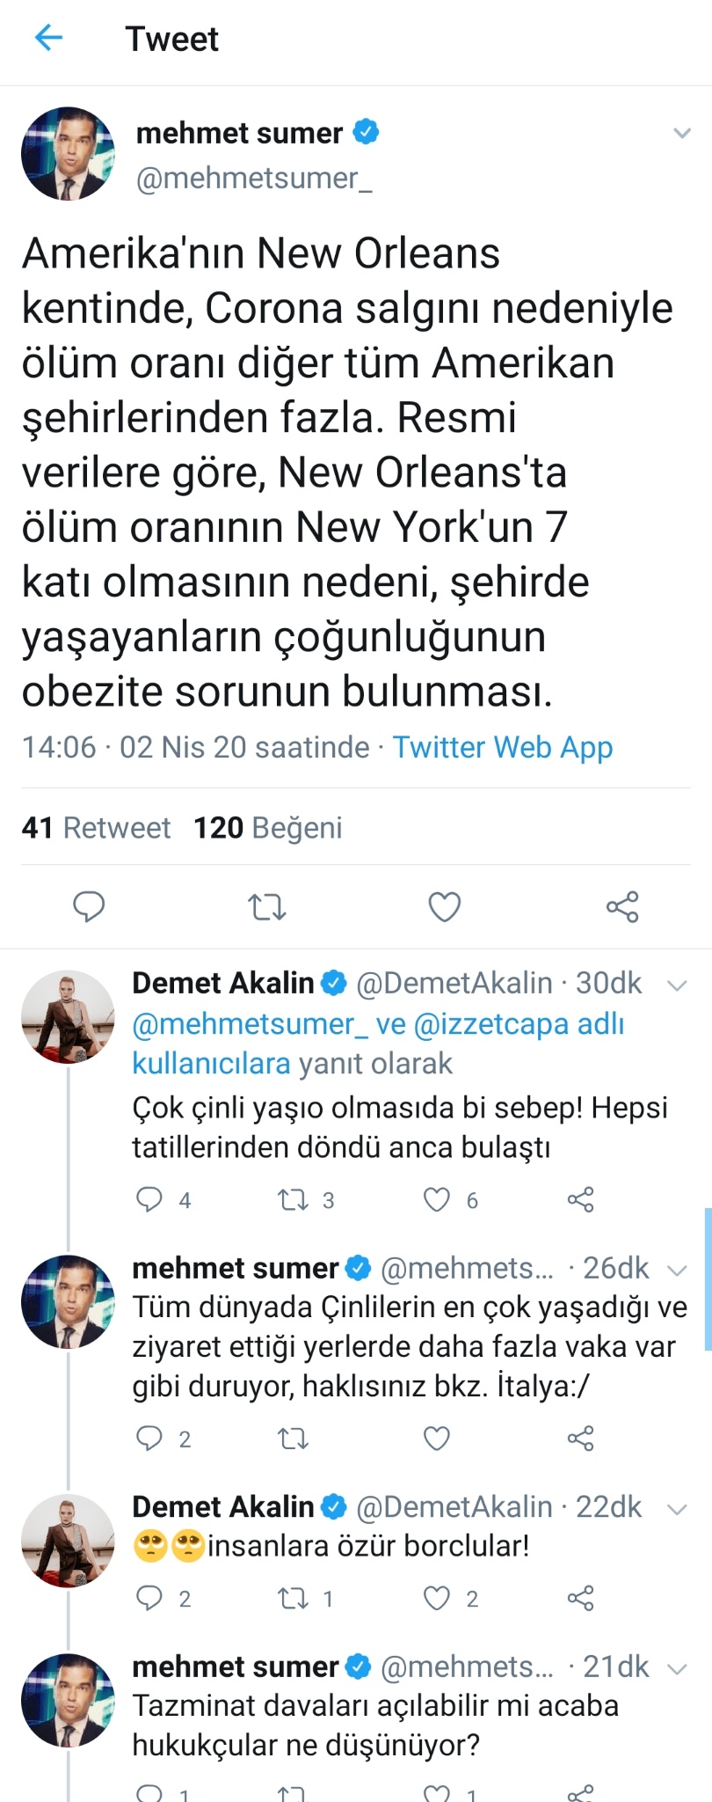Share mehmet sumer's 26dk reply

tap(580, 1439)
